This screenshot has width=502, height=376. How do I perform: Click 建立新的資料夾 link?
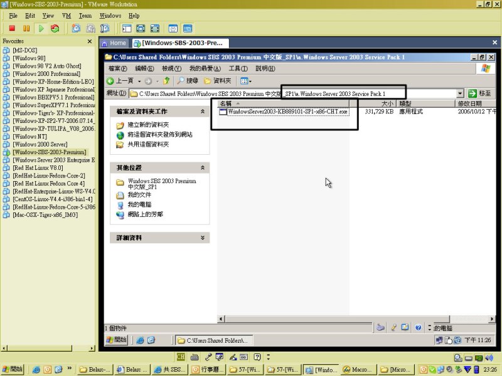click(148, 125)
